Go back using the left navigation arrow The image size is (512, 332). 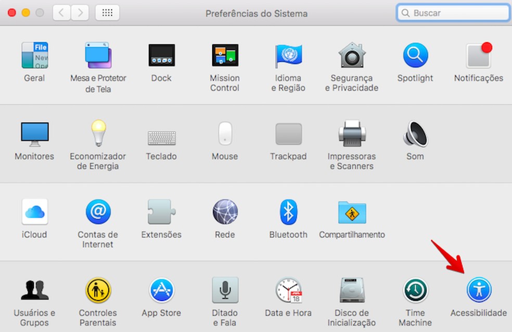coord(61,12)
